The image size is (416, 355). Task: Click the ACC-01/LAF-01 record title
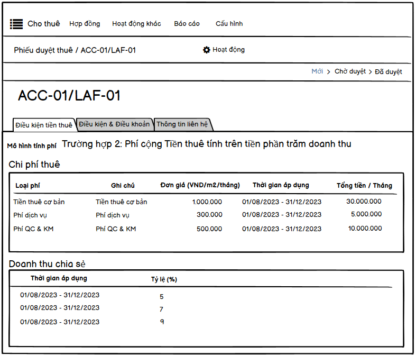69,96
